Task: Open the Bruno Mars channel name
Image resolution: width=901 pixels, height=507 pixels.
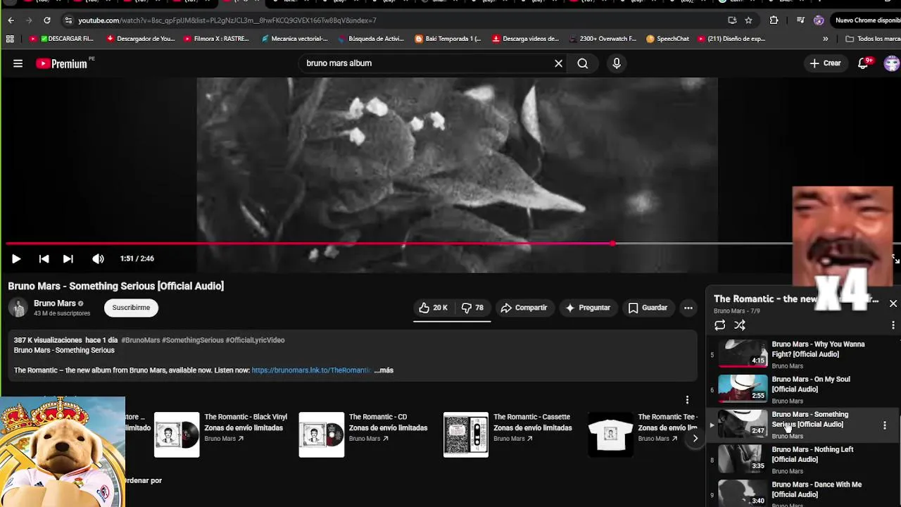Action: [x=55, y=303]
